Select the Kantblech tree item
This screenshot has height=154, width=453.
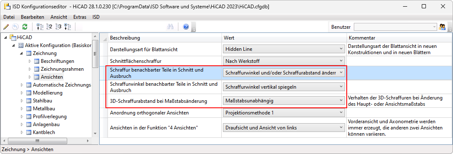pyautogui.click(x=44, y=132)
